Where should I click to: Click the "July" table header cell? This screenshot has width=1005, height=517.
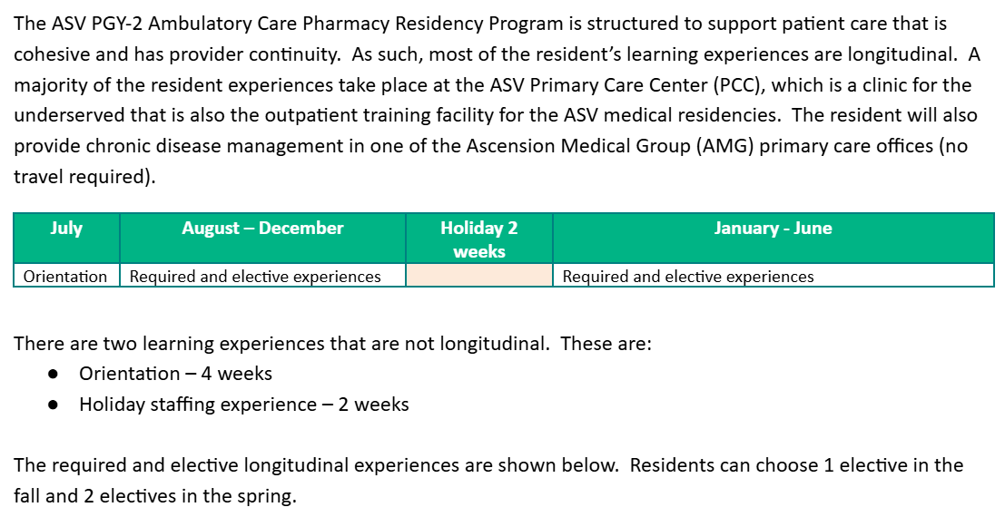66,229
